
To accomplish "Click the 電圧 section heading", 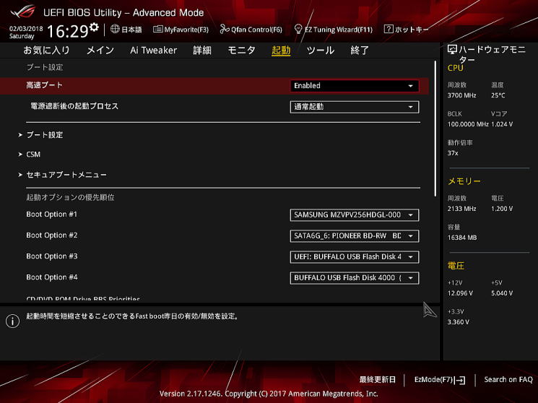I will 456,266.
